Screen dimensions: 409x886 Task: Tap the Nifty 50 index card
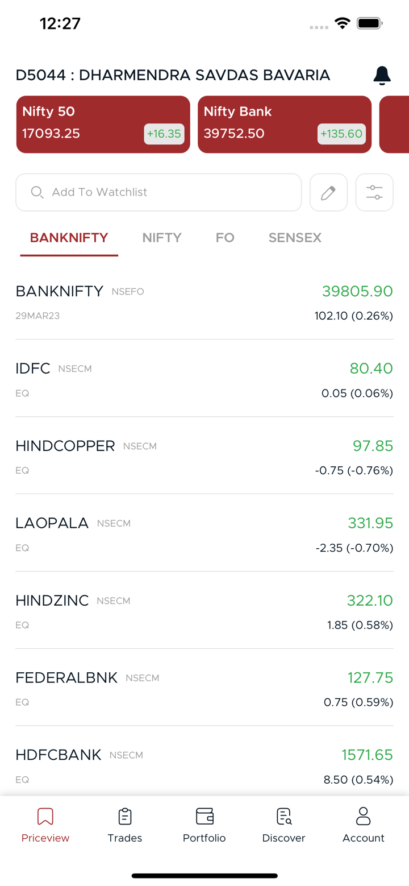point(103,125)
